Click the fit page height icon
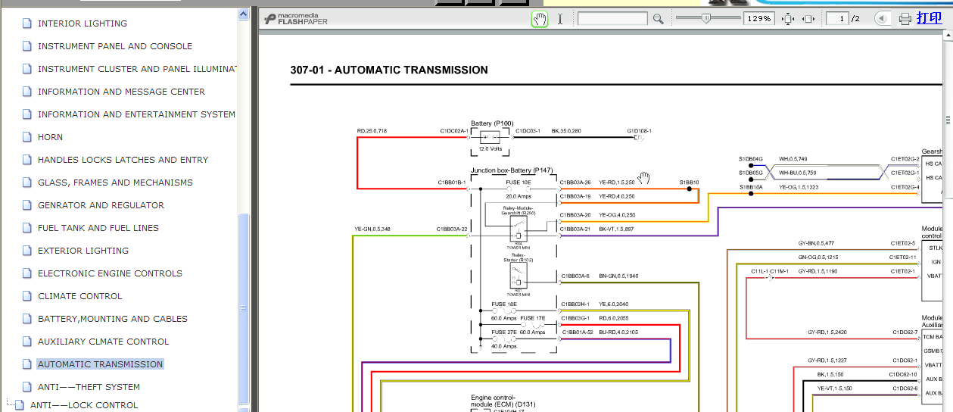 pos(788,19)
